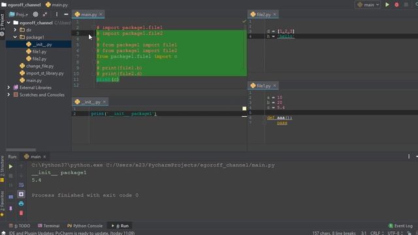Close the main run tab

pos(44,157)
